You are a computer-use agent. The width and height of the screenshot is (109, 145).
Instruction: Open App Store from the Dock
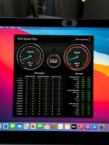point(95,127)
